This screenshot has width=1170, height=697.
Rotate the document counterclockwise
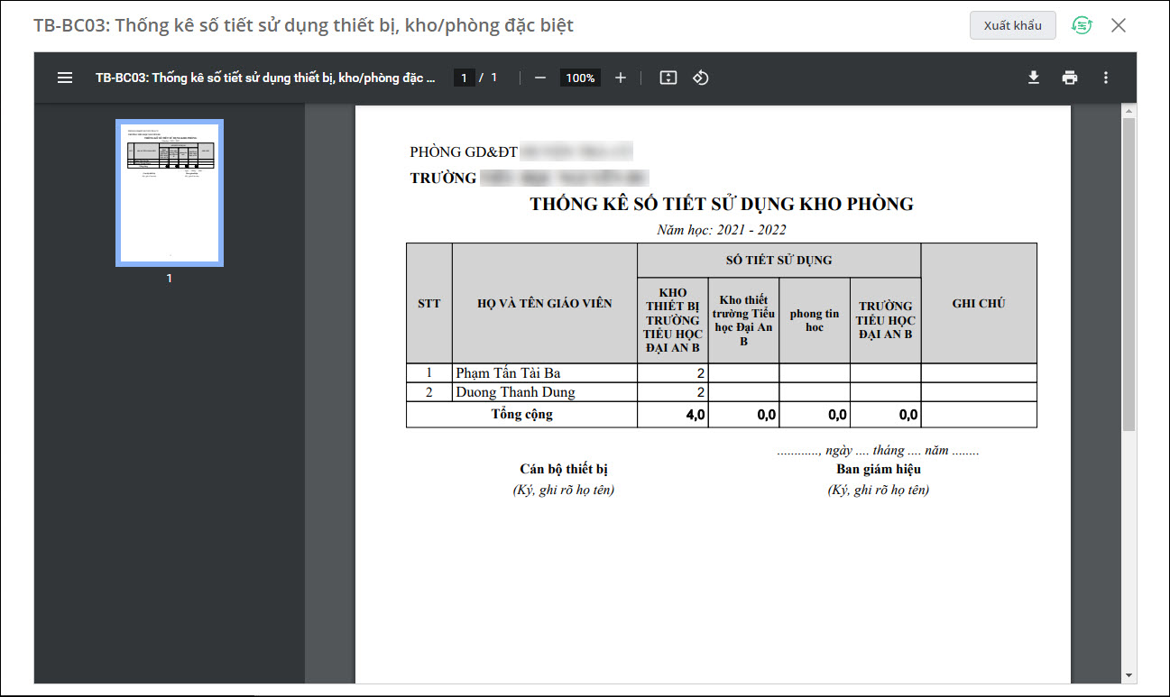click(x=701, y=78)
